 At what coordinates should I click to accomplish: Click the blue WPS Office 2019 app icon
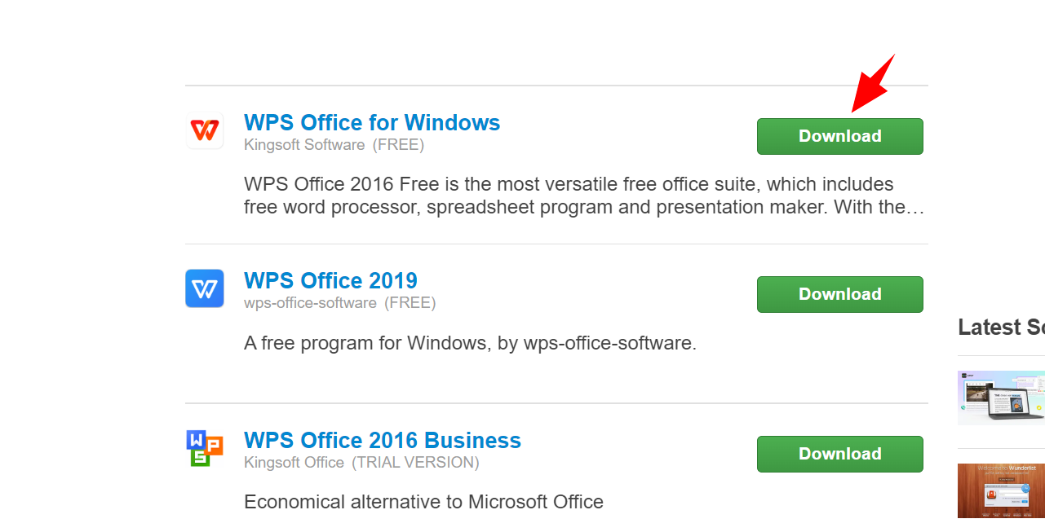[x=204, y=288]
